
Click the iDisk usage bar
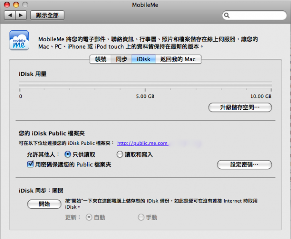(145, 85)
